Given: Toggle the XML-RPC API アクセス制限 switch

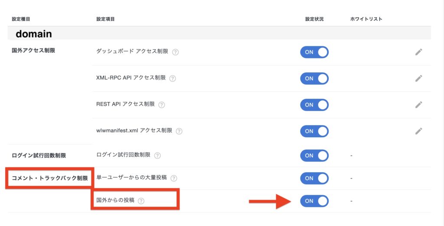Looking at the screenshot, I should point(314,78).
